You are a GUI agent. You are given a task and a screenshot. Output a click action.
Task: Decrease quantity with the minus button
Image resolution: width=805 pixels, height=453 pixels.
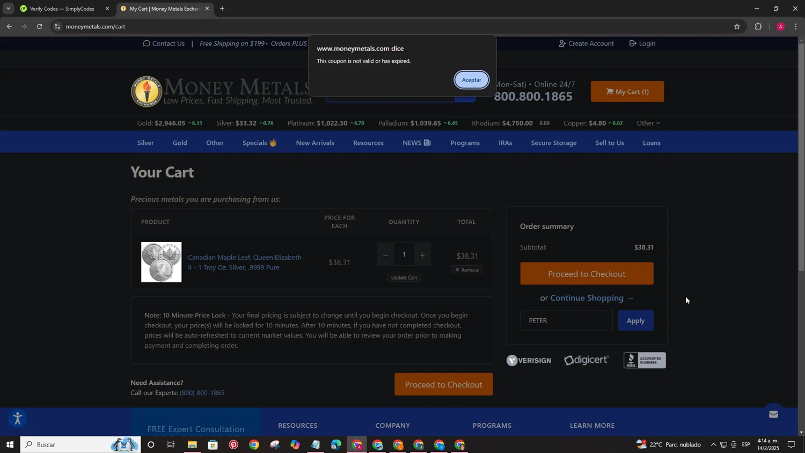pyautogui.click(x=385, y=255)
